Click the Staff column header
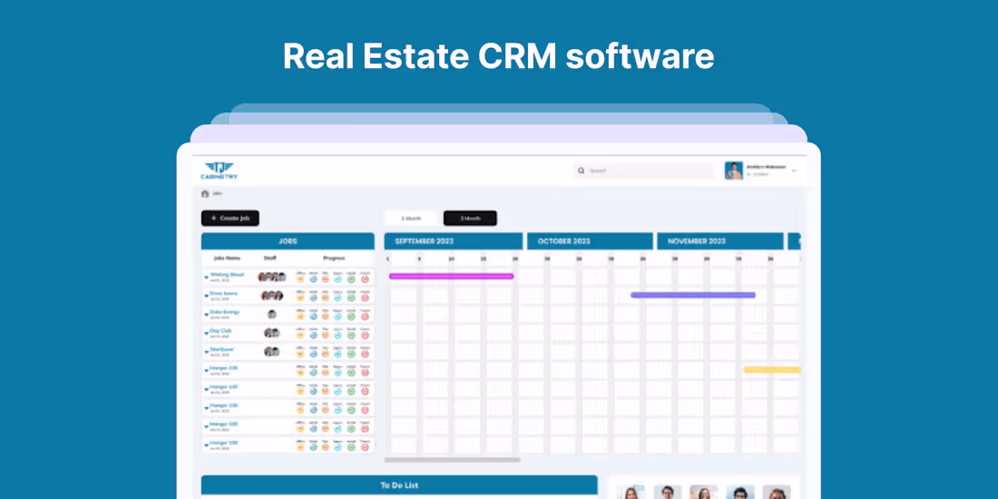This screenshot has width=998, height=499. (x=269, y=259)
